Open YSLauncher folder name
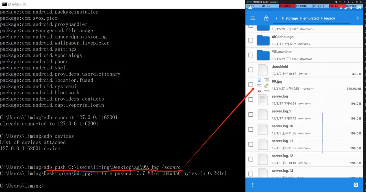The width and height of the screenshot is (366, 192). click(282, 52)
